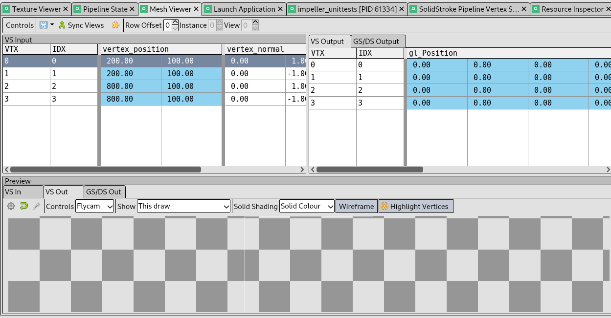Toggle the Wireframe button
Viewport: 611px width, 318px height.
(356, 206)
